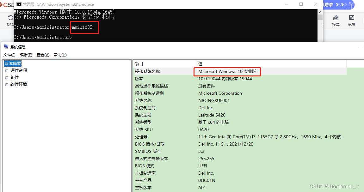Select the value 3.2
Image resolution: width=364 pixels, height=192 pixels.
click(201, 151)
